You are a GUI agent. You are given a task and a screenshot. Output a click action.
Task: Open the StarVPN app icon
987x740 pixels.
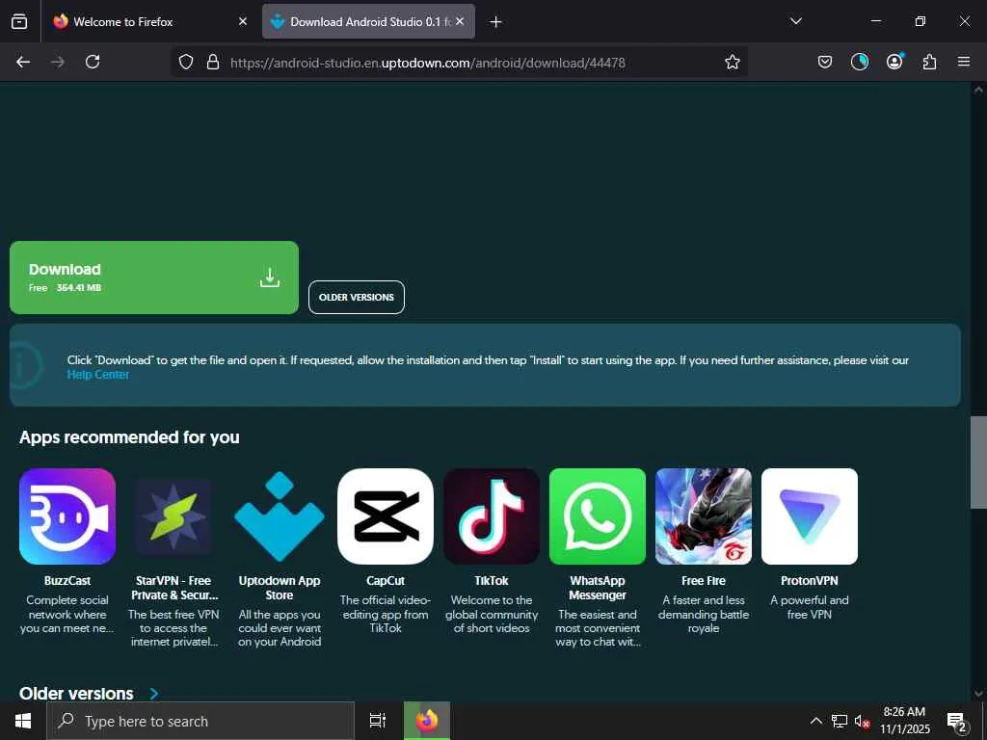tap(173, 516)
